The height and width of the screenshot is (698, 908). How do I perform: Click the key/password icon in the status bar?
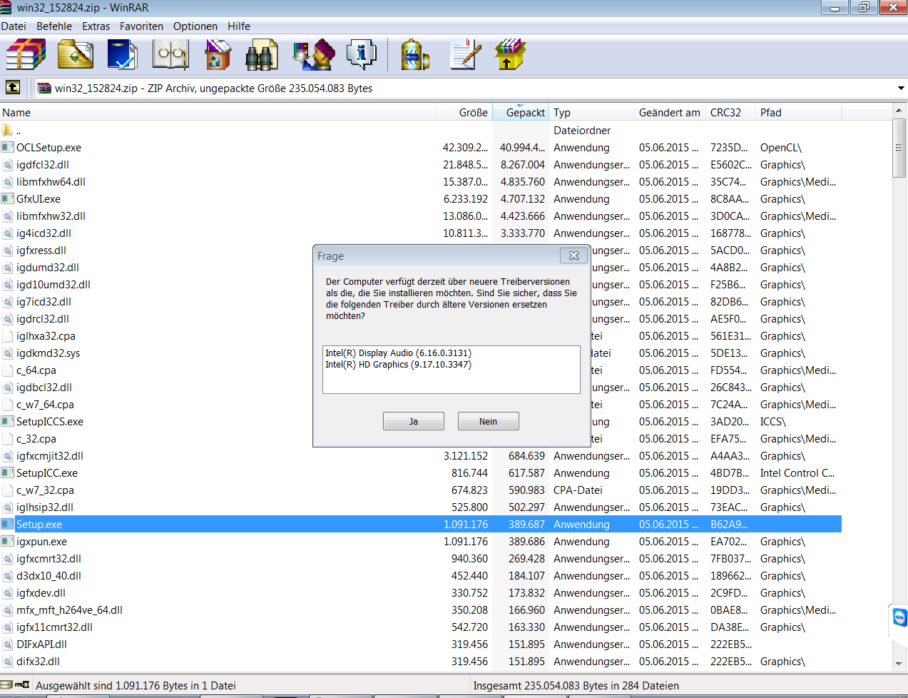coord(22,685)
